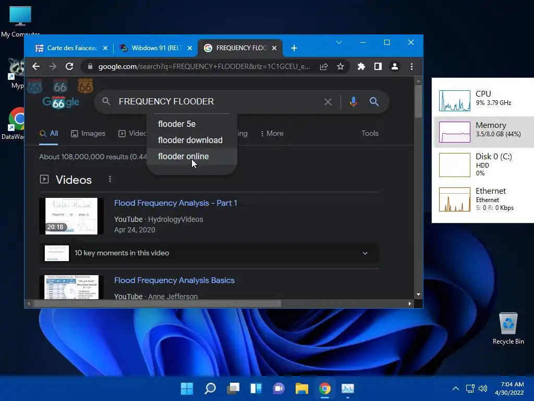Open Task View on taskbar
This screenshot has width=534, height=401.
233,388
